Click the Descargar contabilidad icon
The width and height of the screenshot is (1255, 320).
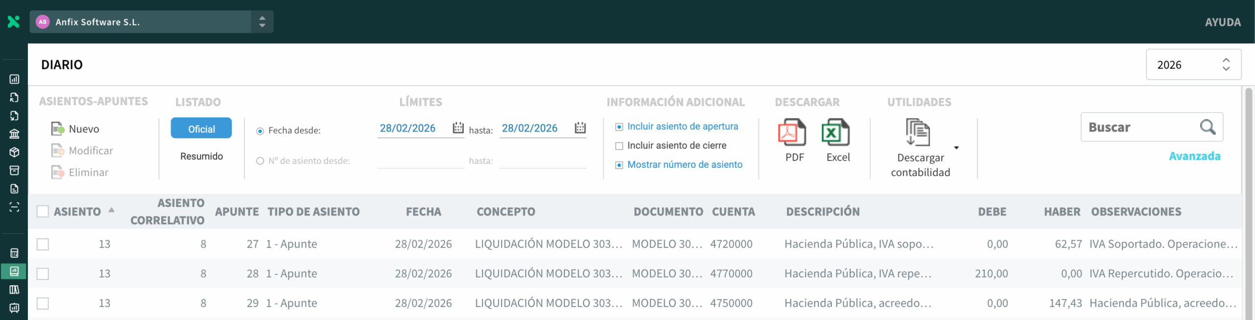[x=918, y=133]
